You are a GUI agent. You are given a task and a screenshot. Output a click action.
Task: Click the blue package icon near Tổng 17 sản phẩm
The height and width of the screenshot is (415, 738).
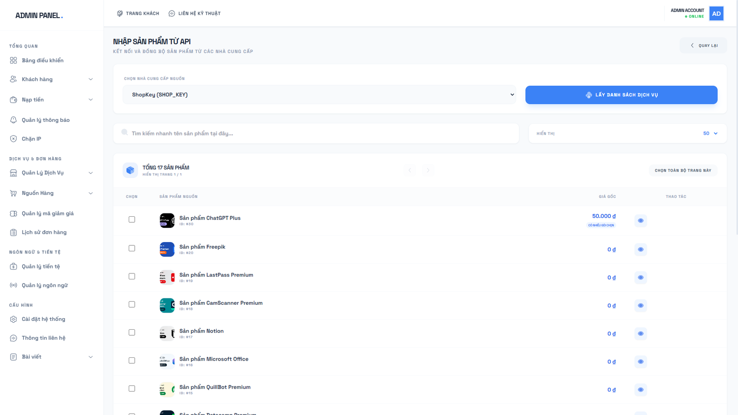click(x=131, y=170)
